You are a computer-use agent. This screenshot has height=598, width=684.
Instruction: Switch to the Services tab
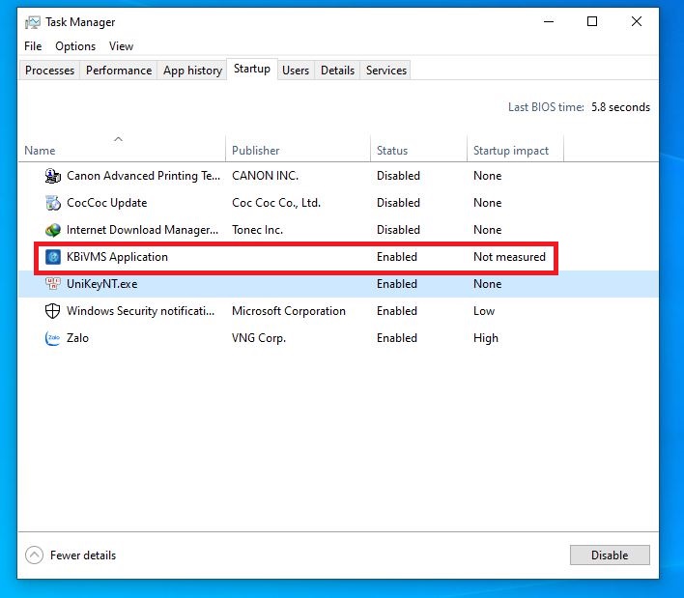(x=386, y=71)
